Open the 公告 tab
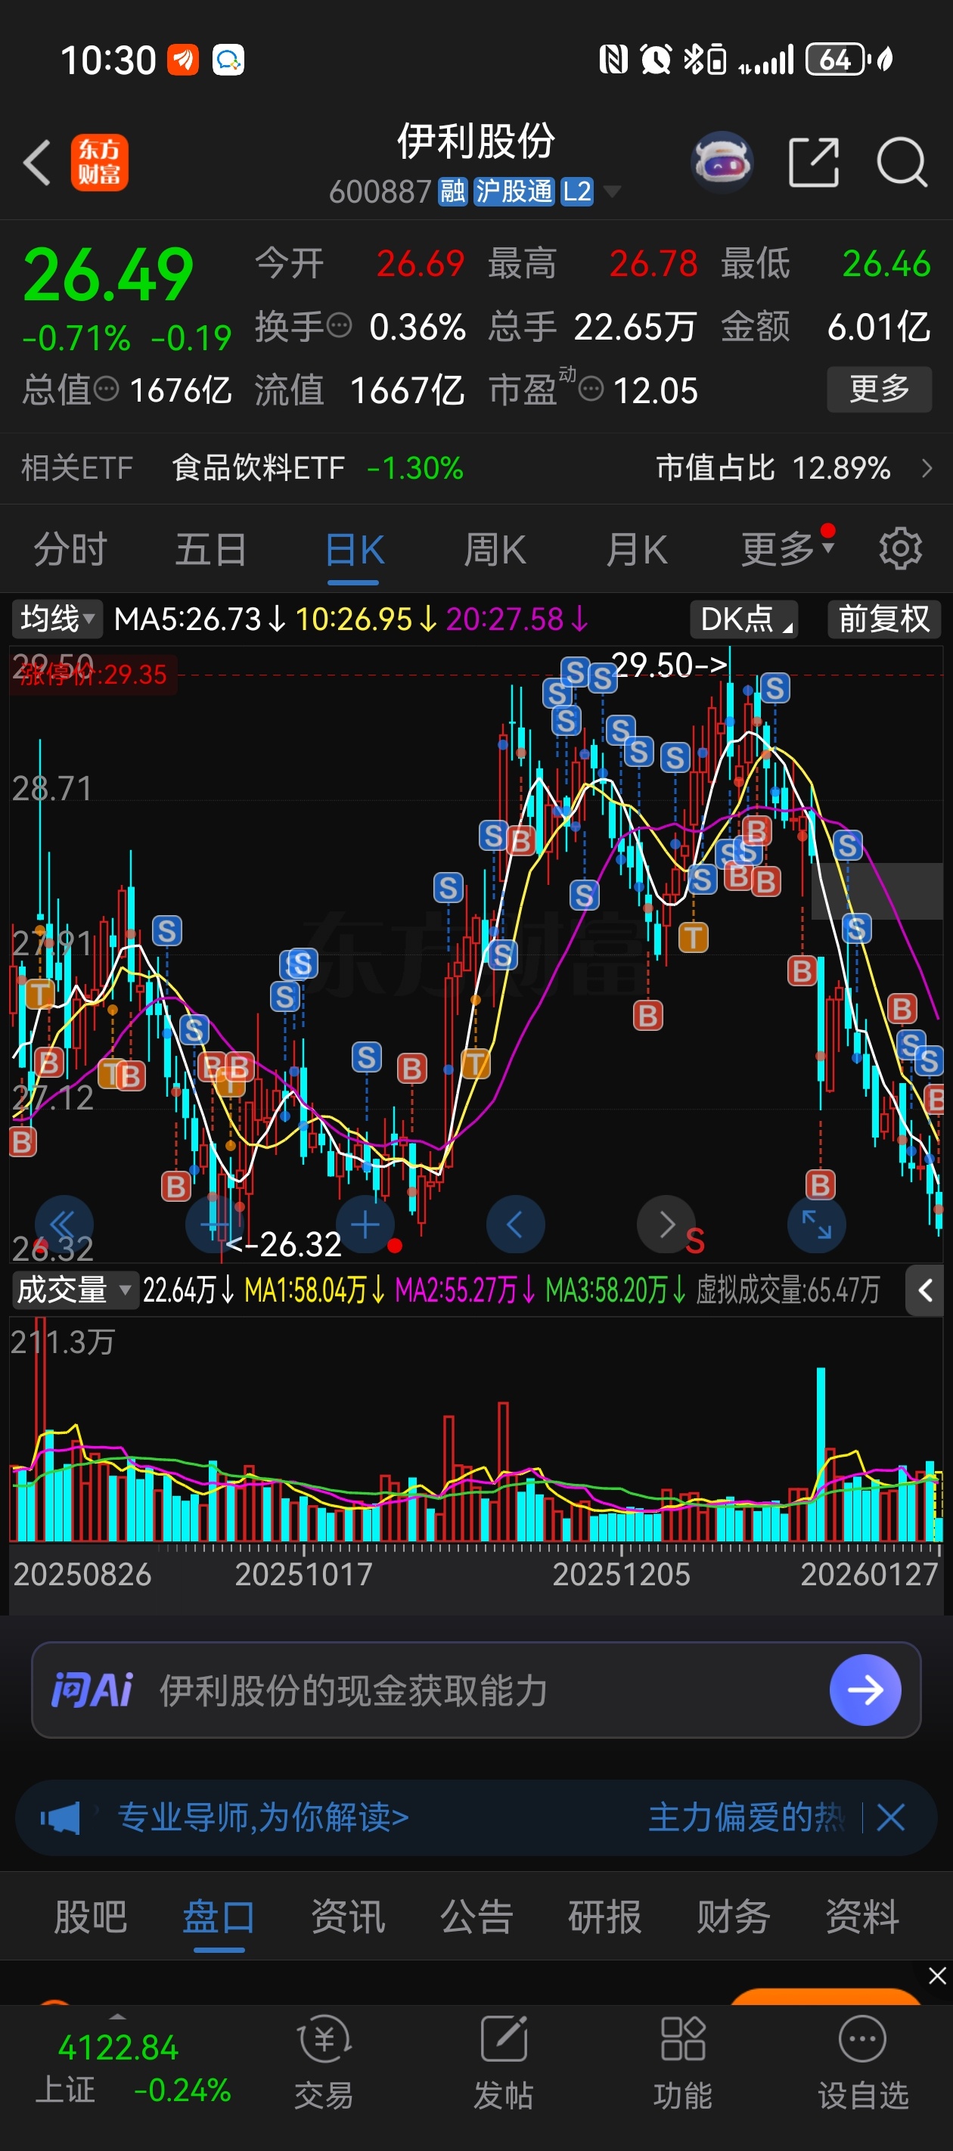 (x=476, y=1917)
